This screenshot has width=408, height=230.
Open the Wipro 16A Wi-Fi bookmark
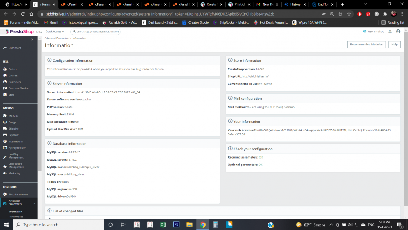coord(309,22)
